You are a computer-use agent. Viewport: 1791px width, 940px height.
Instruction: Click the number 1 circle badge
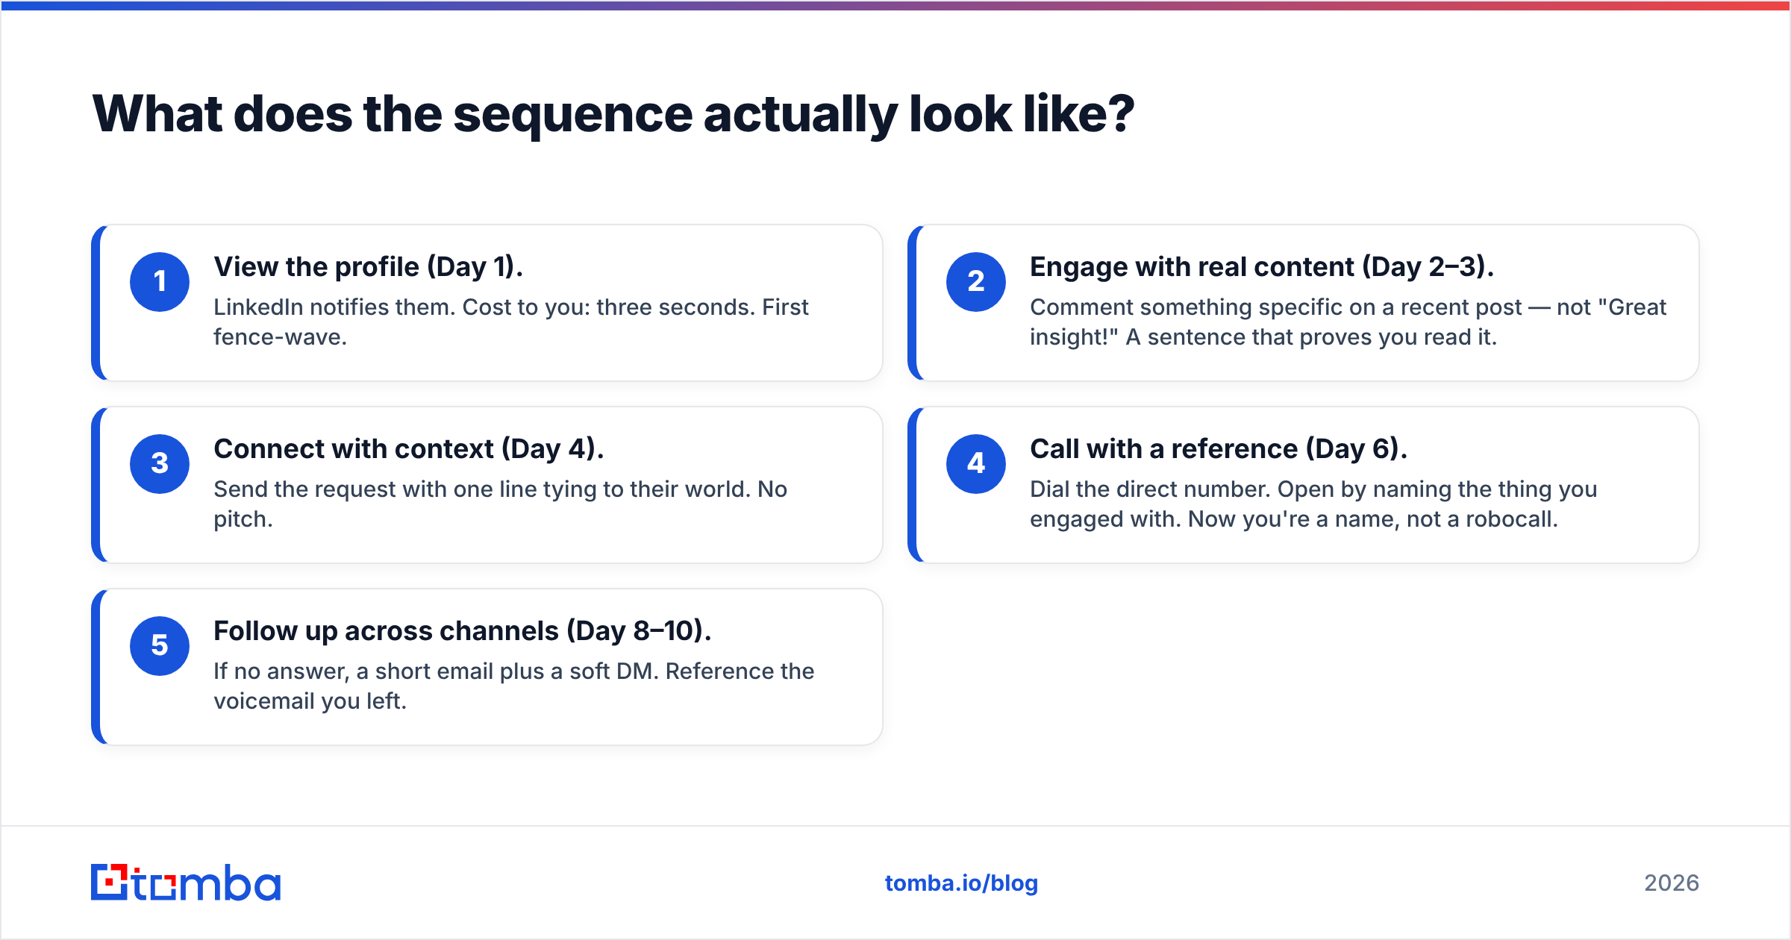(160, 282)
